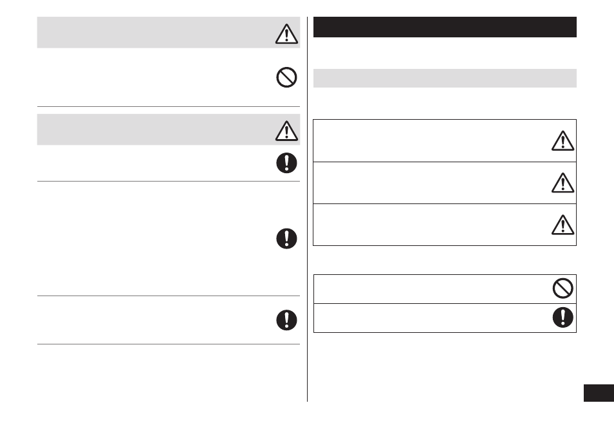614x432 pixels.
Task: Select the blank area of the second left gray banner
Action: click(156, 129)
